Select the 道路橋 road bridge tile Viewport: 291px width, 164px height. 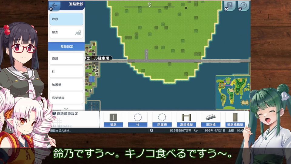pos(210,120)
